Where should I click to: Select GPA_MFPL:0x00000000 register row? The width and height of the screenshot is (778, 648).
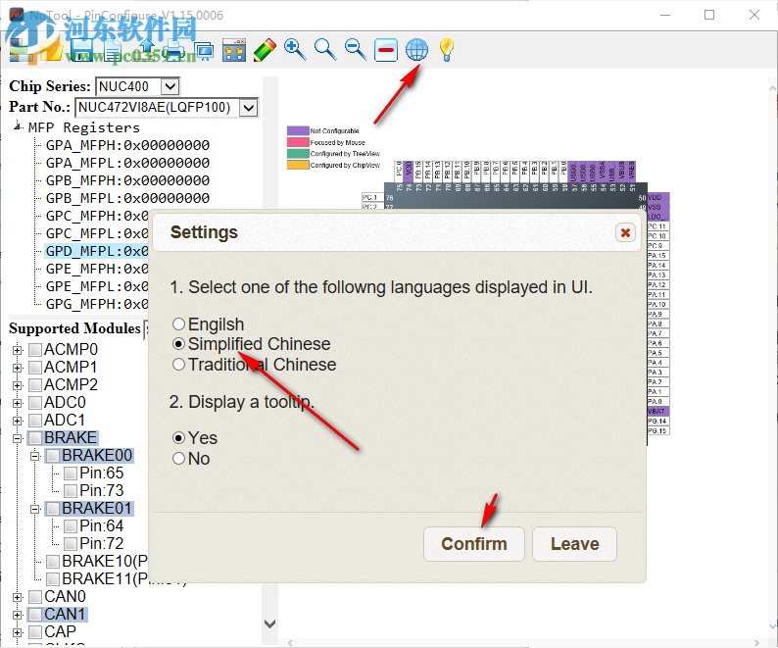coord(127,163)
